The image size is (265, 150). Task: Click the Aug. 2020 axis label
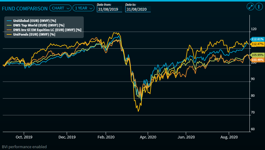point(229,137)
